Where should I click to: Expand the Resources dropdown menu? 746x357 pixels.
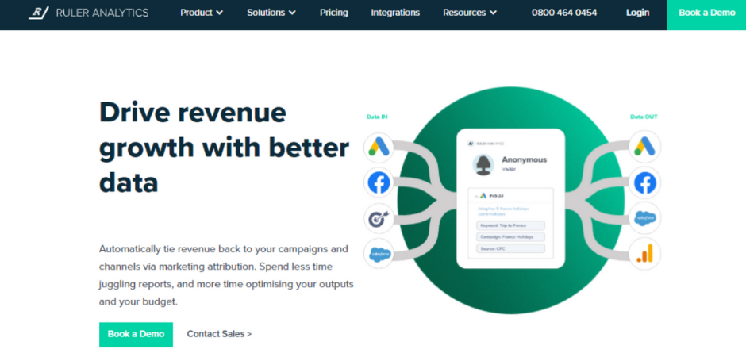coord(470,13)
